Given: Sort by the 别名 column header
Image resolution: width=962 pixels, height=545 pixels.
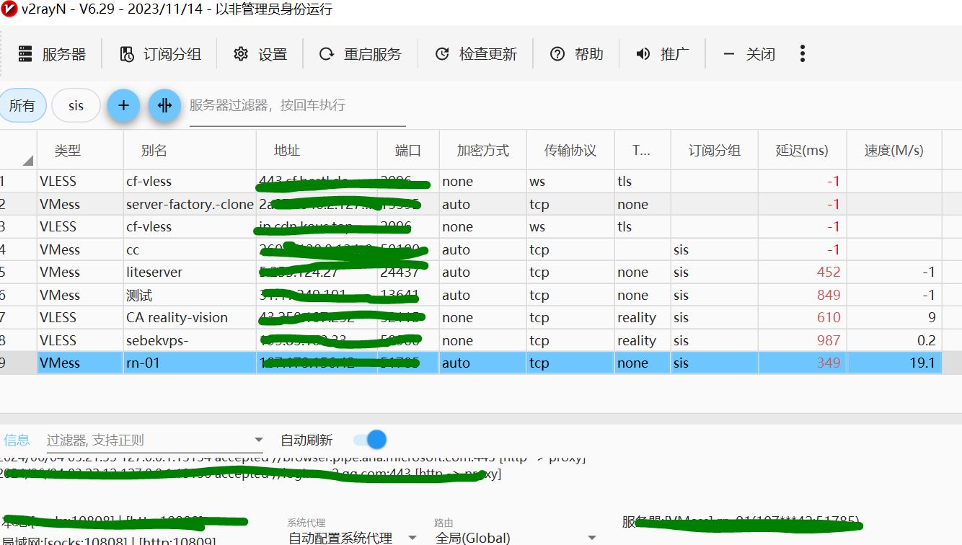Looking at the screenshot, I should point(190,151).
